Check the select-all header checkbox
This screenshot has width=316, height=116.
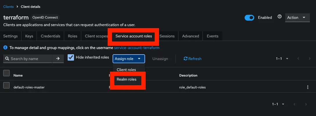pos(6,73)
